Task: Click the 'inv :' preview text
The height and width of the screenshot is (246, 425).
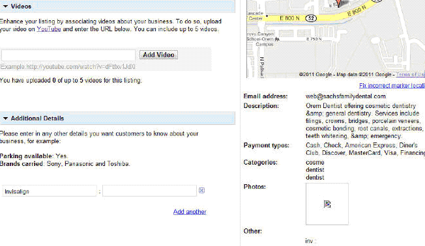Action: tap(311, 241)
